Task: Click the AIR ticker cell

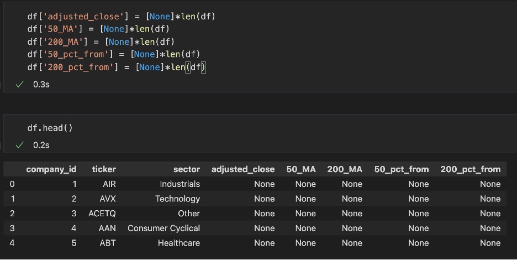Action: point(109,184)
